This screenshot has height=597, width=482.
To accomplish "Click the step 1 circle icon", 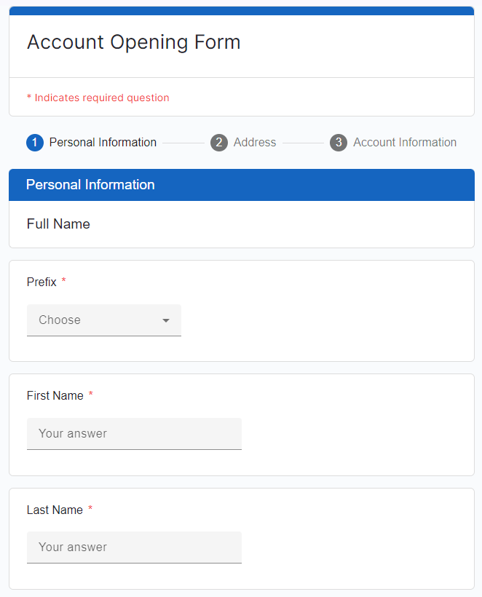I will click(35, 143).
